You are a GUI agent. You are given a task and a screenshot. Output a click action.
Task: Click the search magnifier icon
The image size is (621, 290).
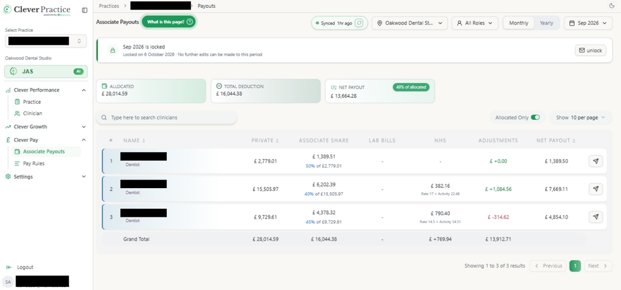(104, 118)
